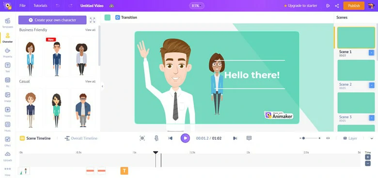
Task: Open the 83% zoom dropdown
Action: click(x=197, y=5)
